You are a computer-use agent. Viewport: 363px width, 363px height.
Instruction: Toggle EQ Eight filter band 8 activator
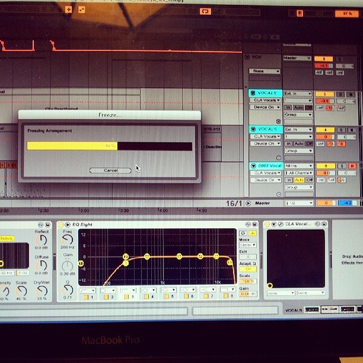[226, 296]
